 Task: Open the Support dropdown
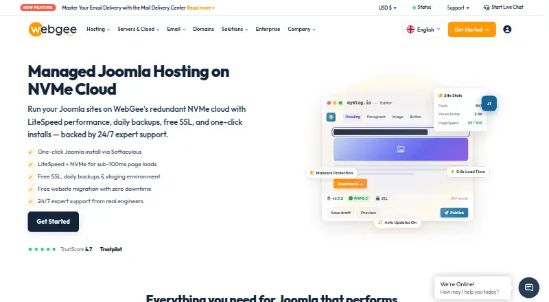[x=458, y=8]
